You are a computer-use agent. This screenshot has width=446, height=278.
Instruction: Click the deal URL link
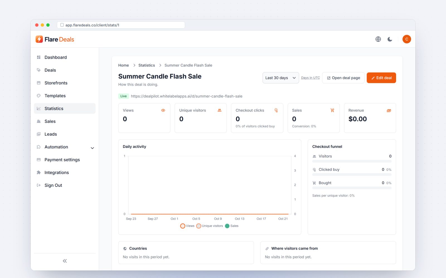click(186, 96)
